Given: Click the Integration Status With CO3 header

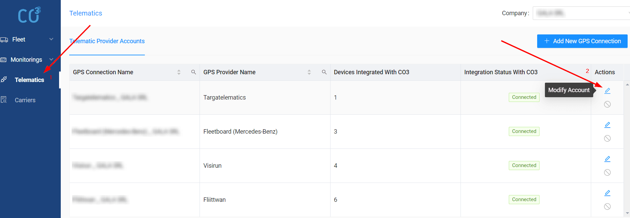Looking at the screenshot, I should pos(501,72).
